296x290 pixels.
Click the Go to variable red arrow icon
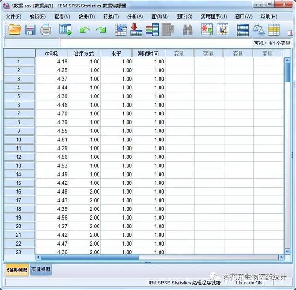[136, 30]
